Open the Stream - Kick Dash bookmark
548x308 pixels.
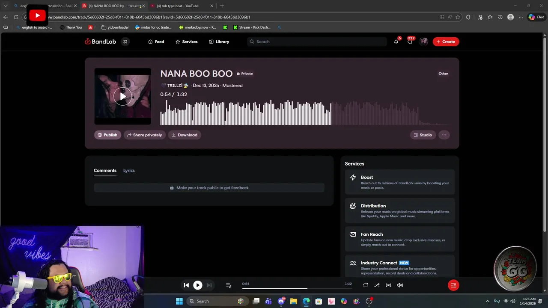click(x=252, y=27)
